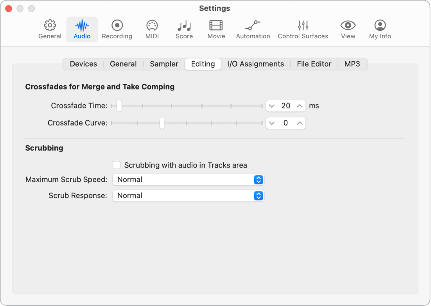Open the Automation settings icon
The image size is (431, 306).
coord(253,29)
